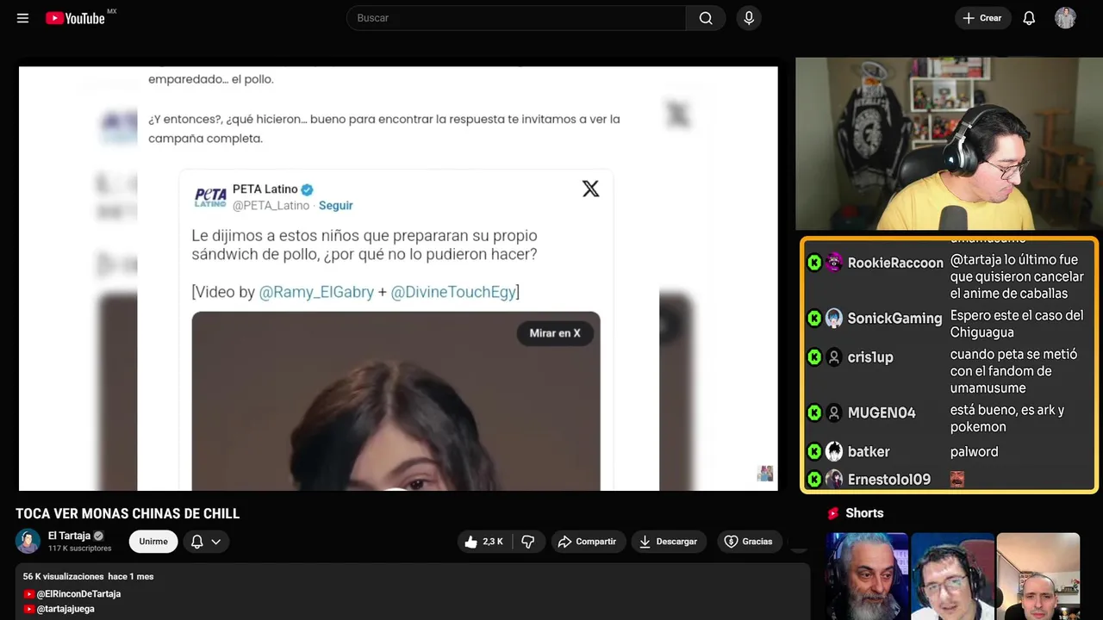Click the X logo in embedded tweet
Viewport: 1103px width, 620px height.
click(x=590, y=189)
